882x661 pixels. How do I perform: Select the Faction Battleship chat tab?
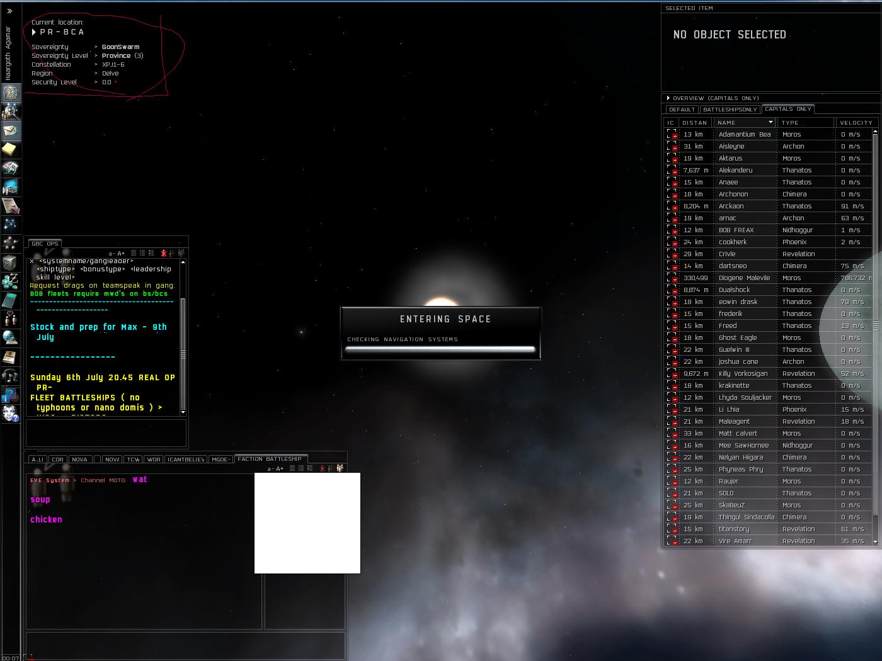coord(270,459)
